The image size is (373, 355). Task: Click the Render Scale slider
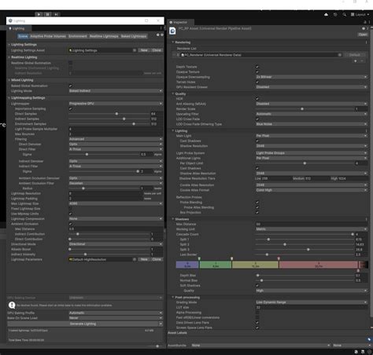click(305, 109)
